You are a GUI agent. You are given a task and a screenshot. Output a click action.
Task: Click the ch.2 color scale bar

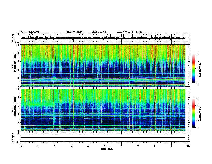pos(194,113)
